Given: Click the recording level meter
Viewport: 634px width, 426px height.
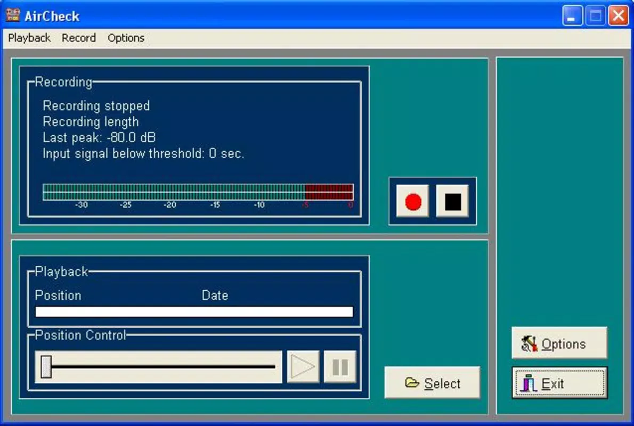Looking at the screenshot, I should pos(198,192).
